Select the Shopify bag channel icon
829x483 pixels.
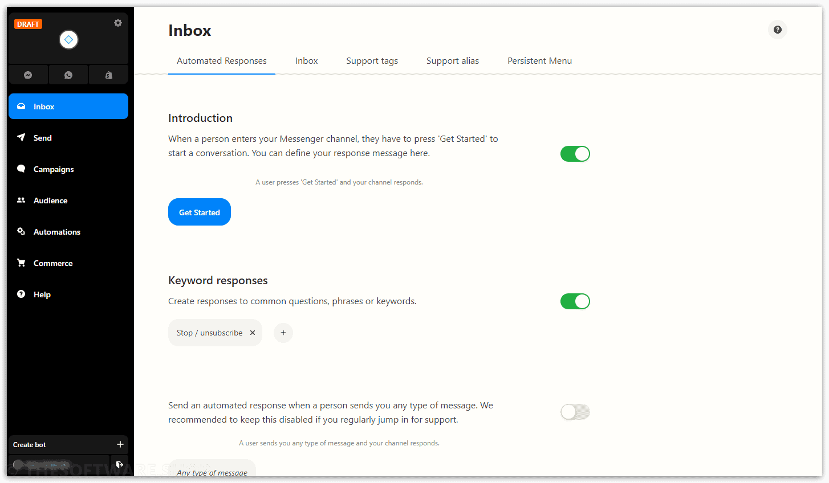coord(108,75)
